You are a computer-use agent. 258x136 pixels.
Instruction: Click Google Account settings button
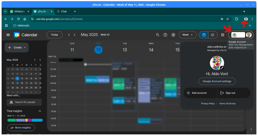tap(217, 81)
